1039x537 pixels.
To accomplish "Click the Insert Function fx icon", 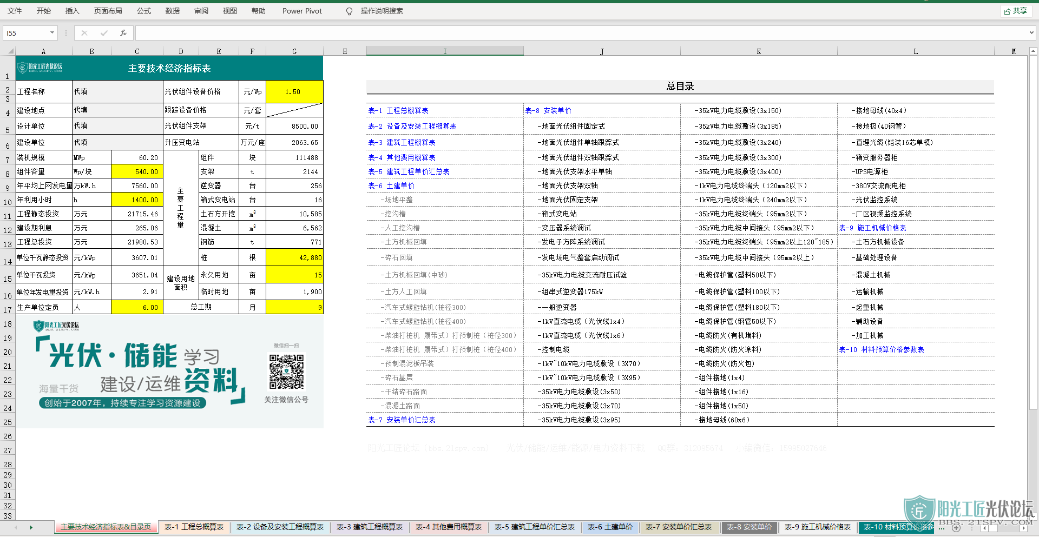I will pos(123,33).
